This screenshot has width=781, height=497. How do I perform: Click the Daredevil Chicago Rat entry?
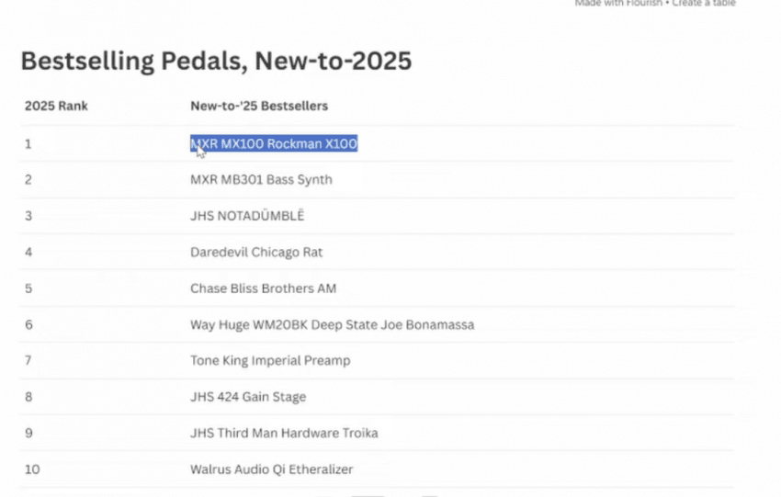tap(256, 252)
